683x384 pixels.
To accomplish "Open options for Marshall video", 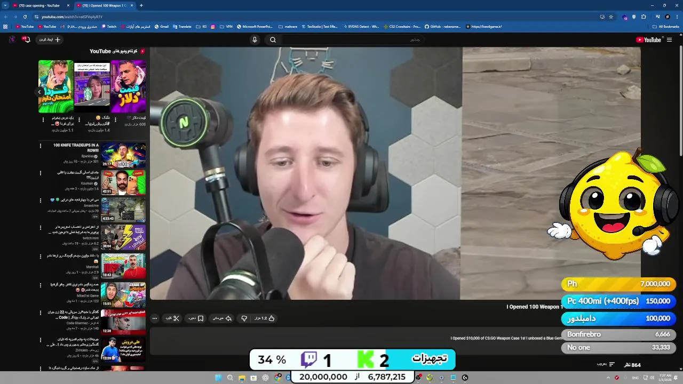I will 40,257.
